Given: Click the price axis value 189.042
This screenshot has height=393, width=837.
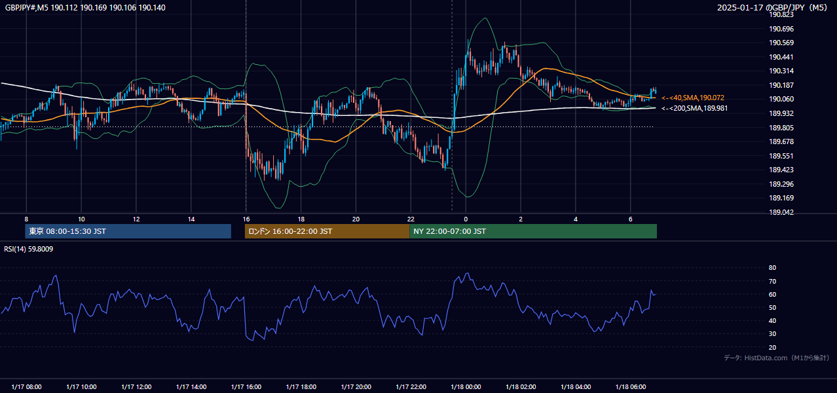Looking at the screenshot, I should pos(782,212).
